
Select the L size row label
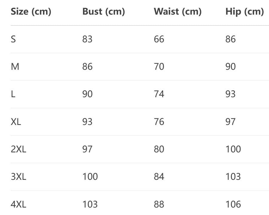13,94
